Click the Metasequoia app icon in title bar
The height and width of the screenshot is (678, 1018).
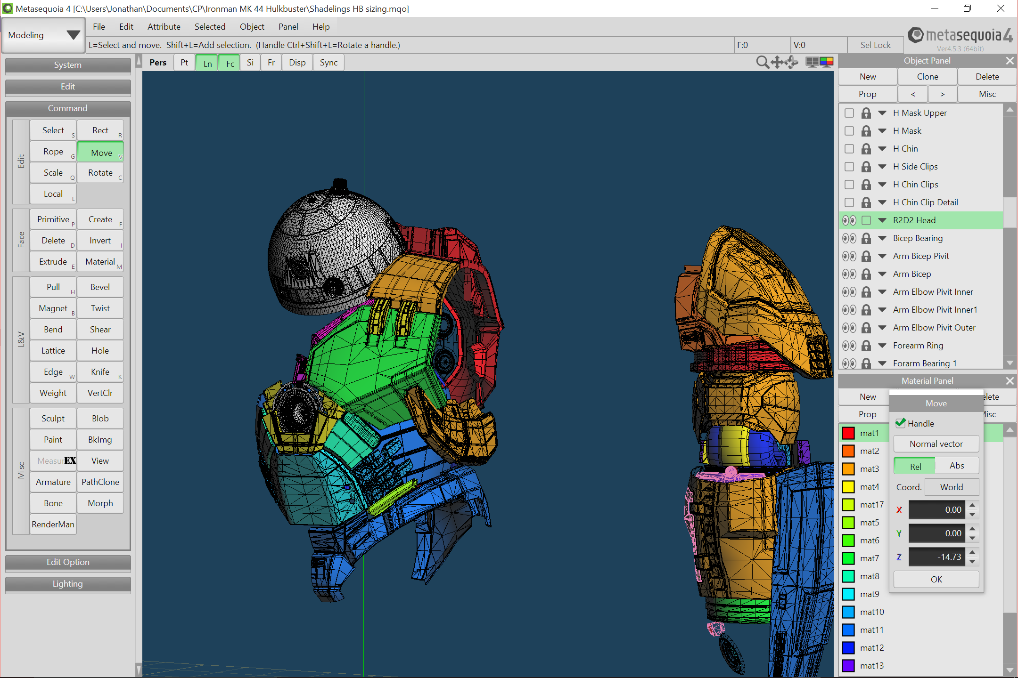(x=8, y=8)
